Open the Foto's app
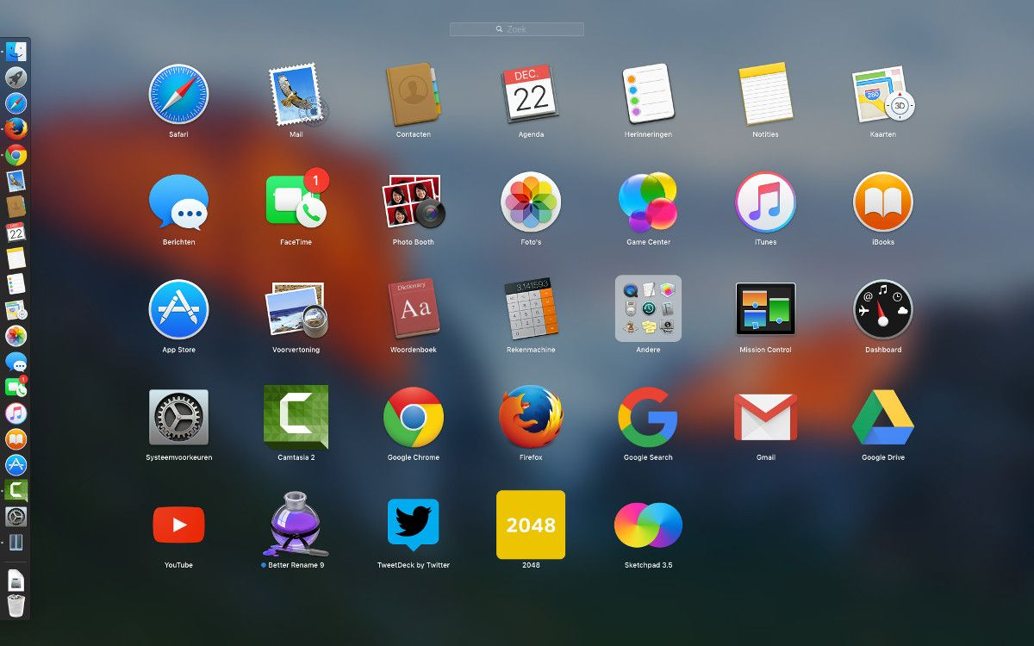The width and height of the screenshot is (1034, 646). [x=531, y=202]
